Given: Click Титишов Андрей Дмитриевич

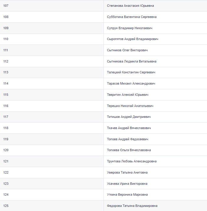Looking at the screenshot, I should pyautogui.click(x=129, y=117).
